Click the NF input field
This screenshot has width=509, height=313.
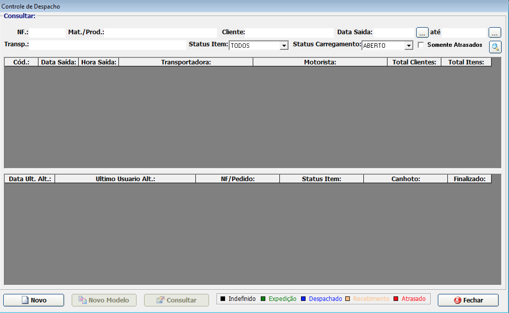point(47,33)
